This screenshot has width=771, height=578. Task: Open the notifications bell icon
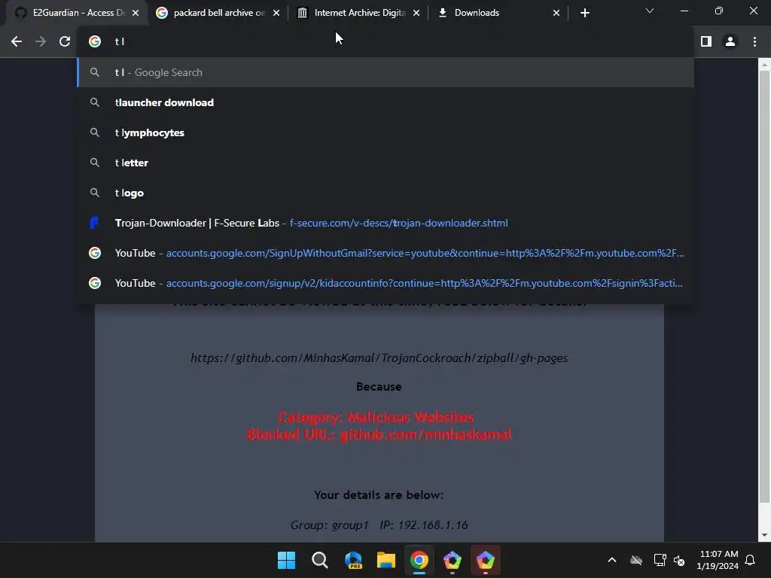coord(751,560)
